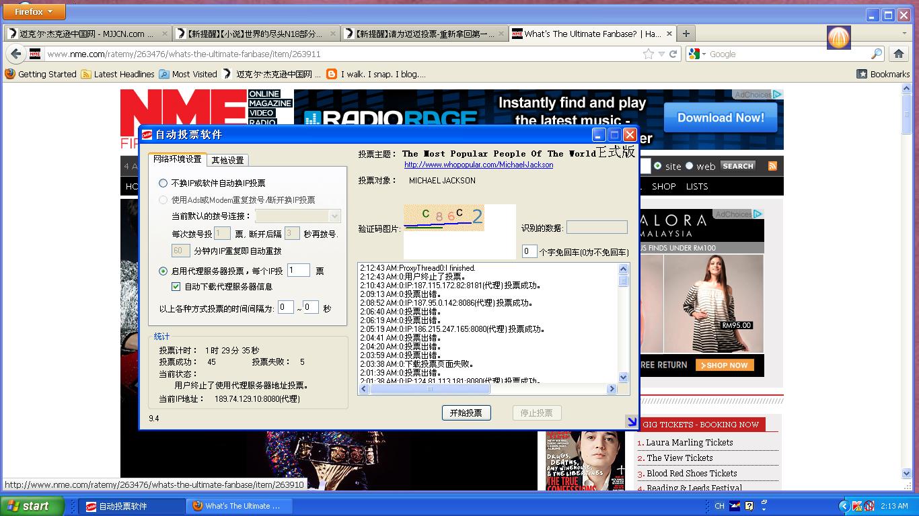This screenshot has height=516, width=919.
Task: Open a new tab with plus button
Action: (x=686, y=34)
